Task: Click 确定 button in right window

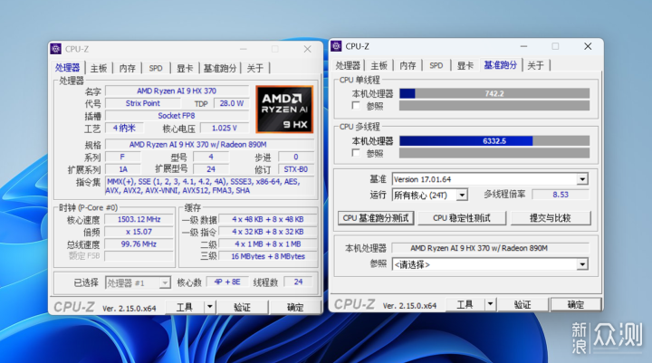Action: coord(576,305)
